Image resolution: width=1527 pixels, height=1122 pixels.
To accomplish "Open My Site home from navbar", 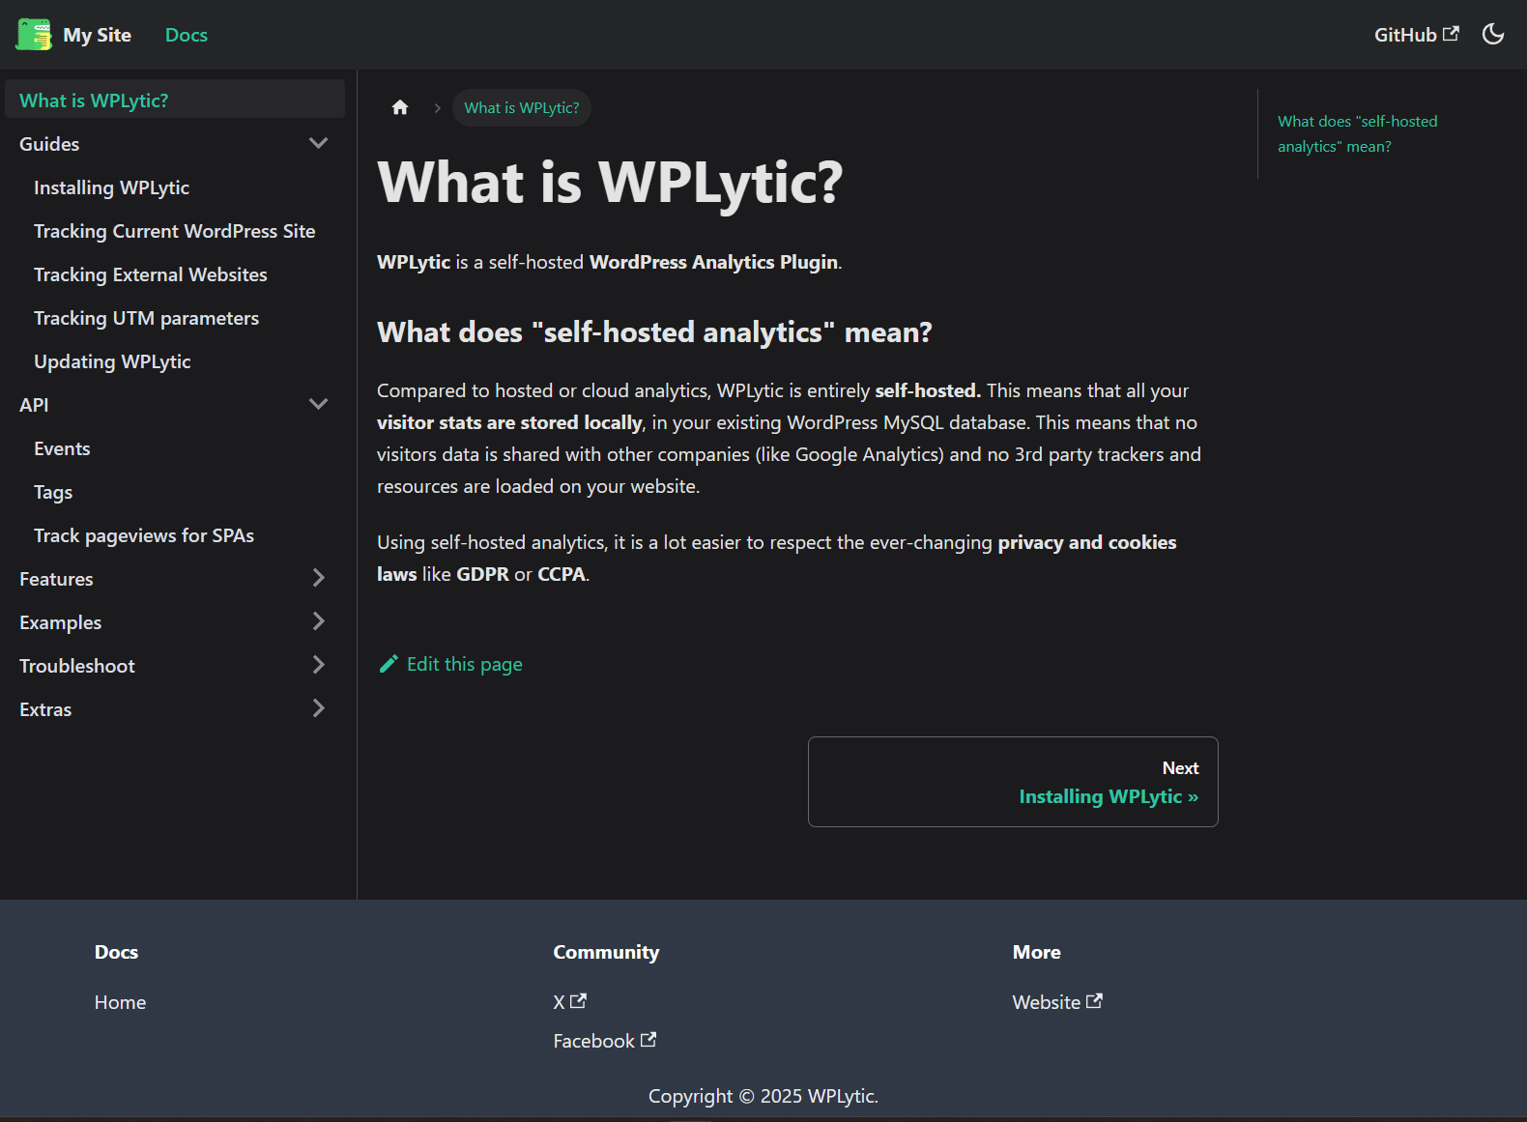I will coord(73,35).
